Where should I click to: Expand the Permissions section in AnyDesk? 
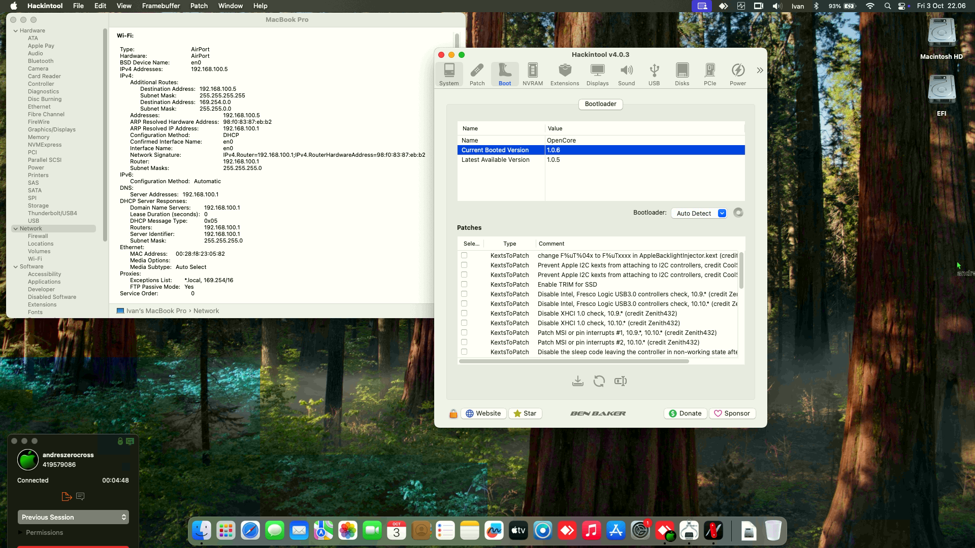21,532
